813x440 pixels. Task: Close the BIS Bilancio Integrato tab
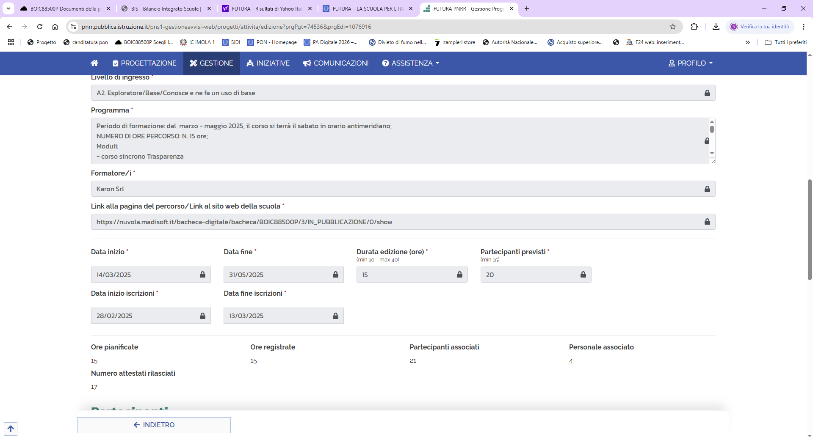click(209, 8)
